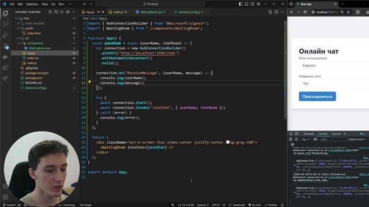369x207 pixels.
Task: Open the Selection menu
Action: click(32, 4)
